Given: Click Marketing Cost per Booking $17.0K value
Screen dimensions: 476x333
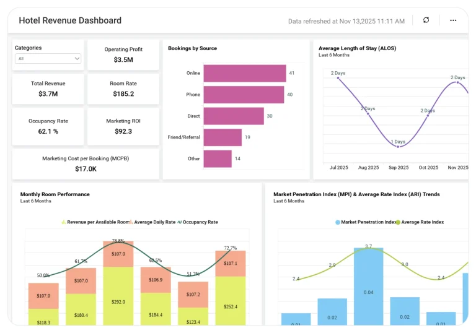Looking at the screenshot, I should pyautogui.click(x=86, y=169).
